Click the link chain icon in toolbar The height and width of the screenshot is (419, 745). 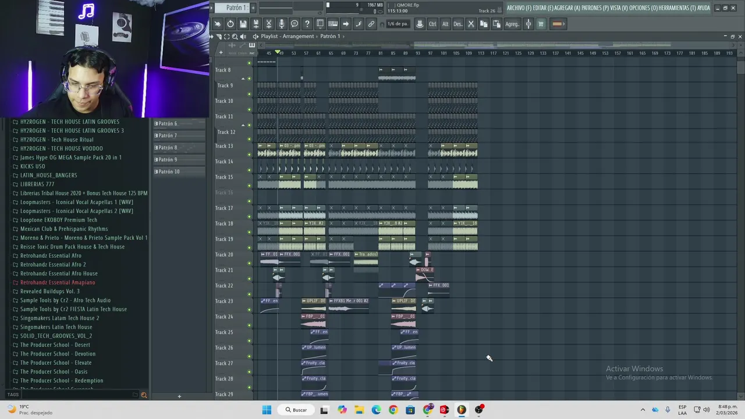pyautogui.click(x=371, y=24)
